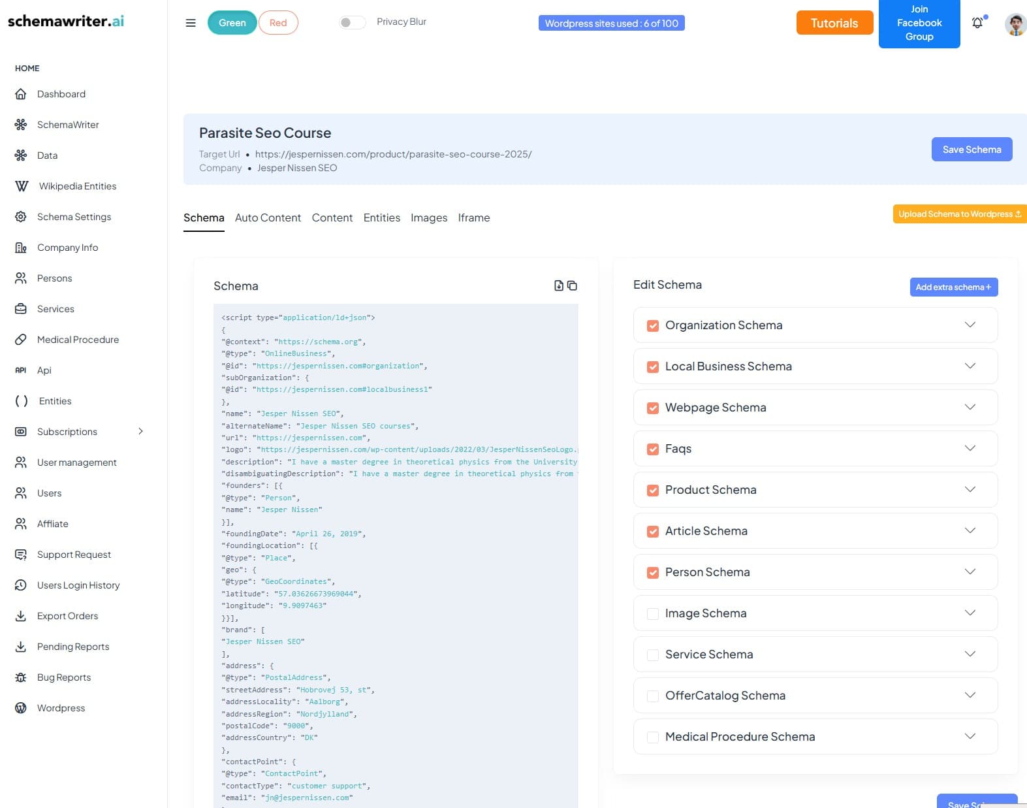
Task: Expand the Faqs section chevron
Action: 970,448
